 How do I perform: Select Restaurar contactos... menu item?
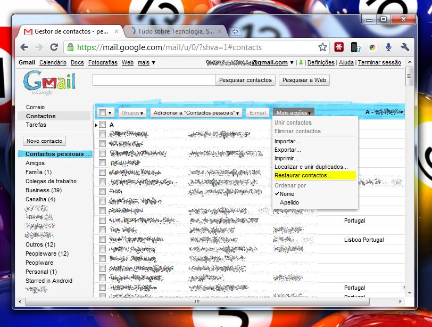314,175
